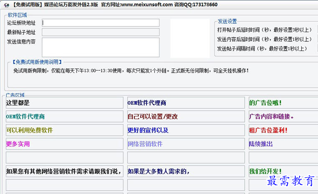
Task: Click the www.meixunsoft.com URL in the title bar
Action: pyautogui.click(x=147, y=5)
